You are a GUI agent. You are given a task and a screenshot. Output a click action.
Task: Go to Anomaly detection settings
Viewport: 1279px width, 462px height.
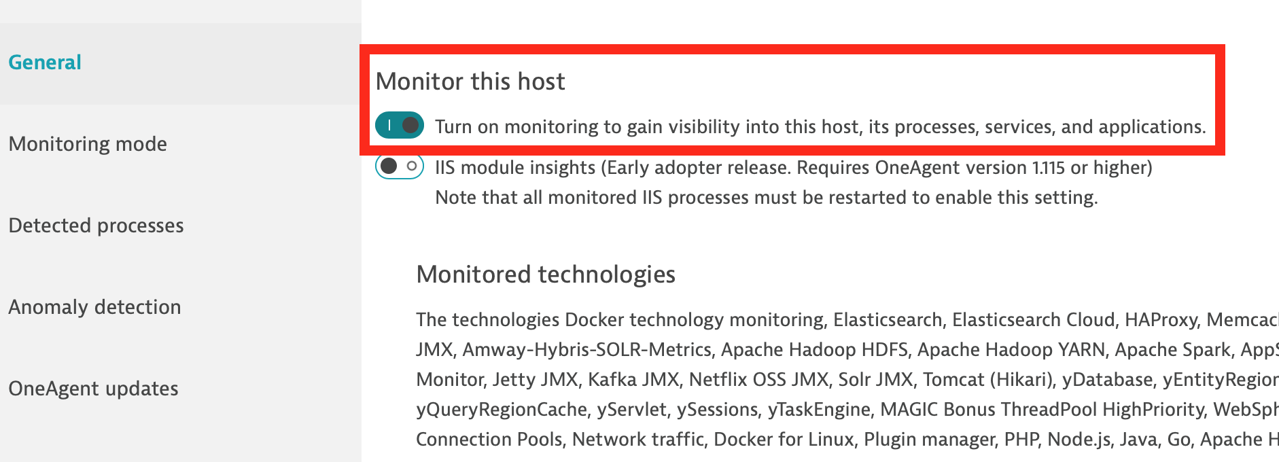point(94,307)
